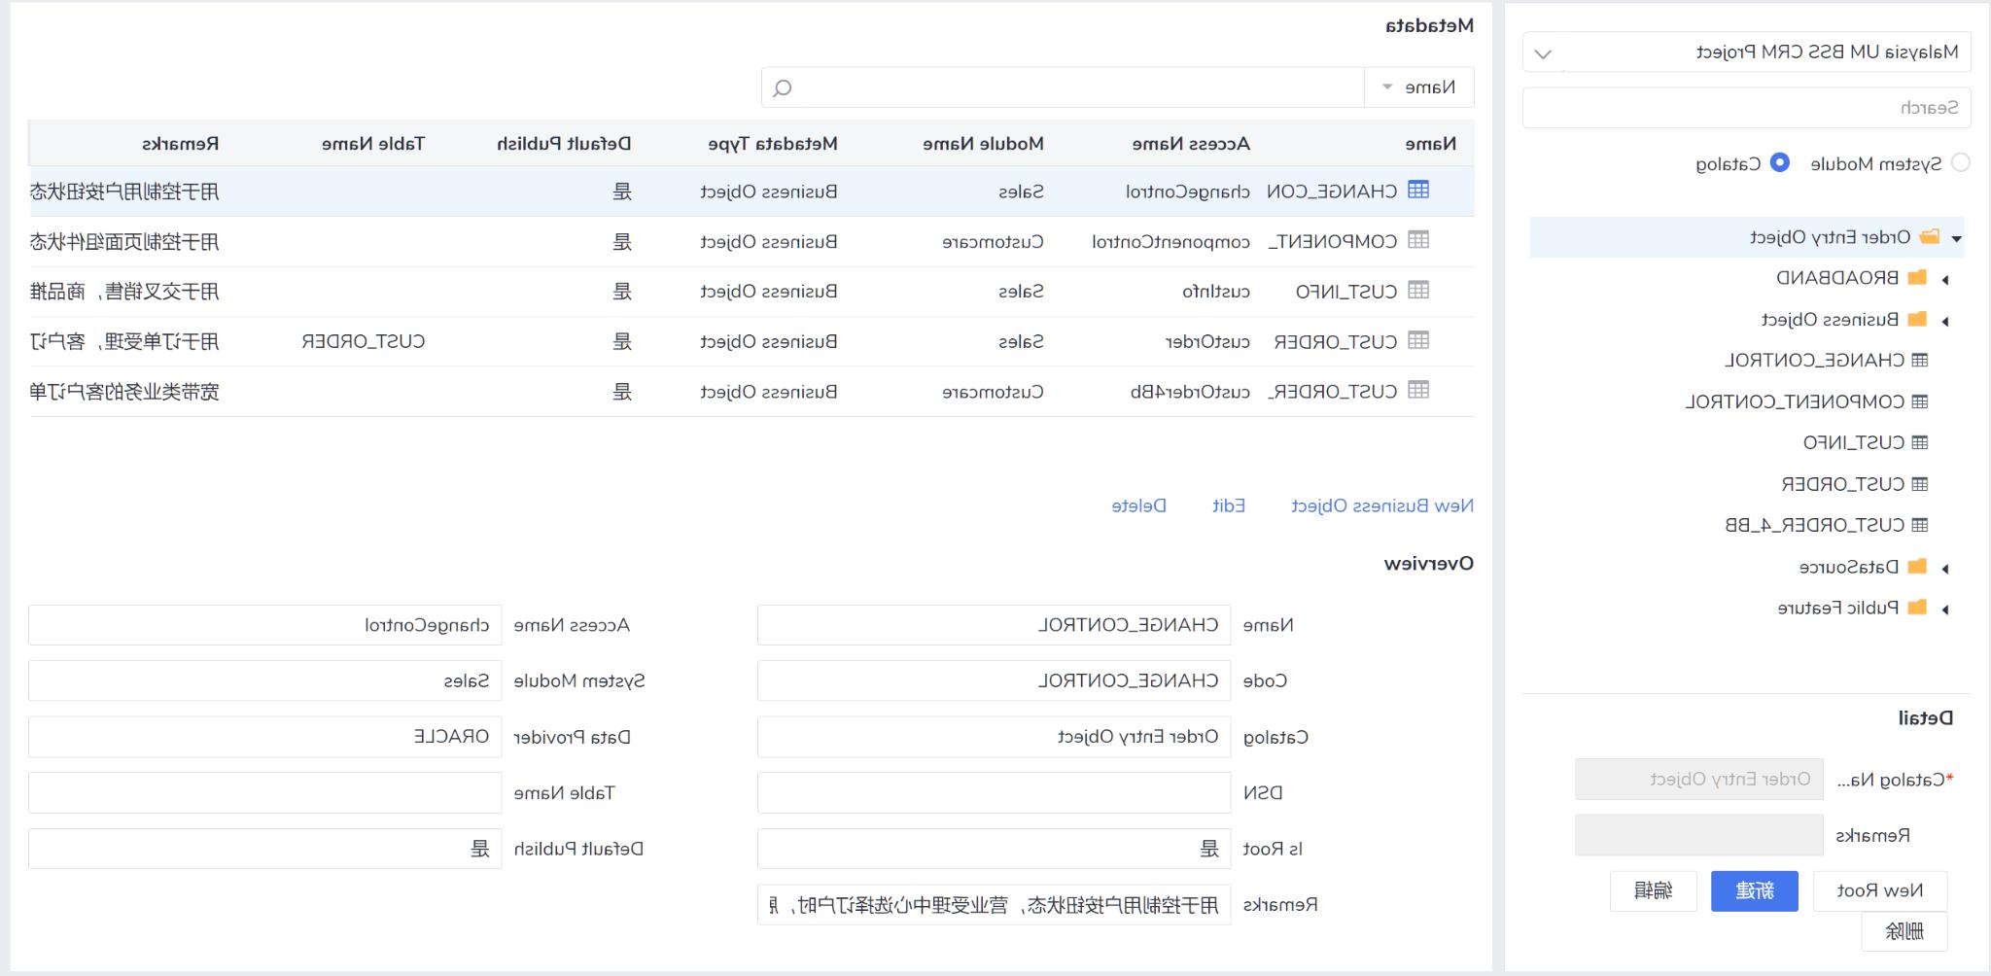Click the Overview Code field
This screenshot has height=976, width=1991.
click(994, 680)
